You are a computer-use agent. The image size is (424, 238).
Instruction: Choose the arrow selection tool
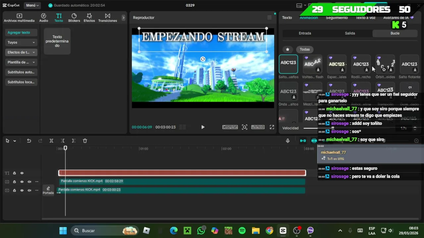(x=7, y=141)
